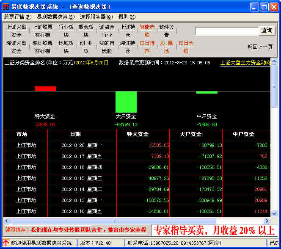Image resolution: width=281 pixels, height=249 pixels.
Task: Click the 查询 search button
Action: pos(267,30)
